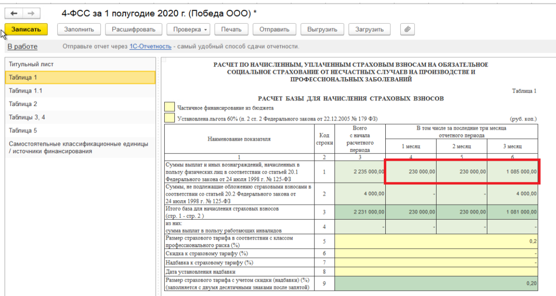Click the 4-ФСС report title
Screen dimensions: 556x296
click(159, 13)
